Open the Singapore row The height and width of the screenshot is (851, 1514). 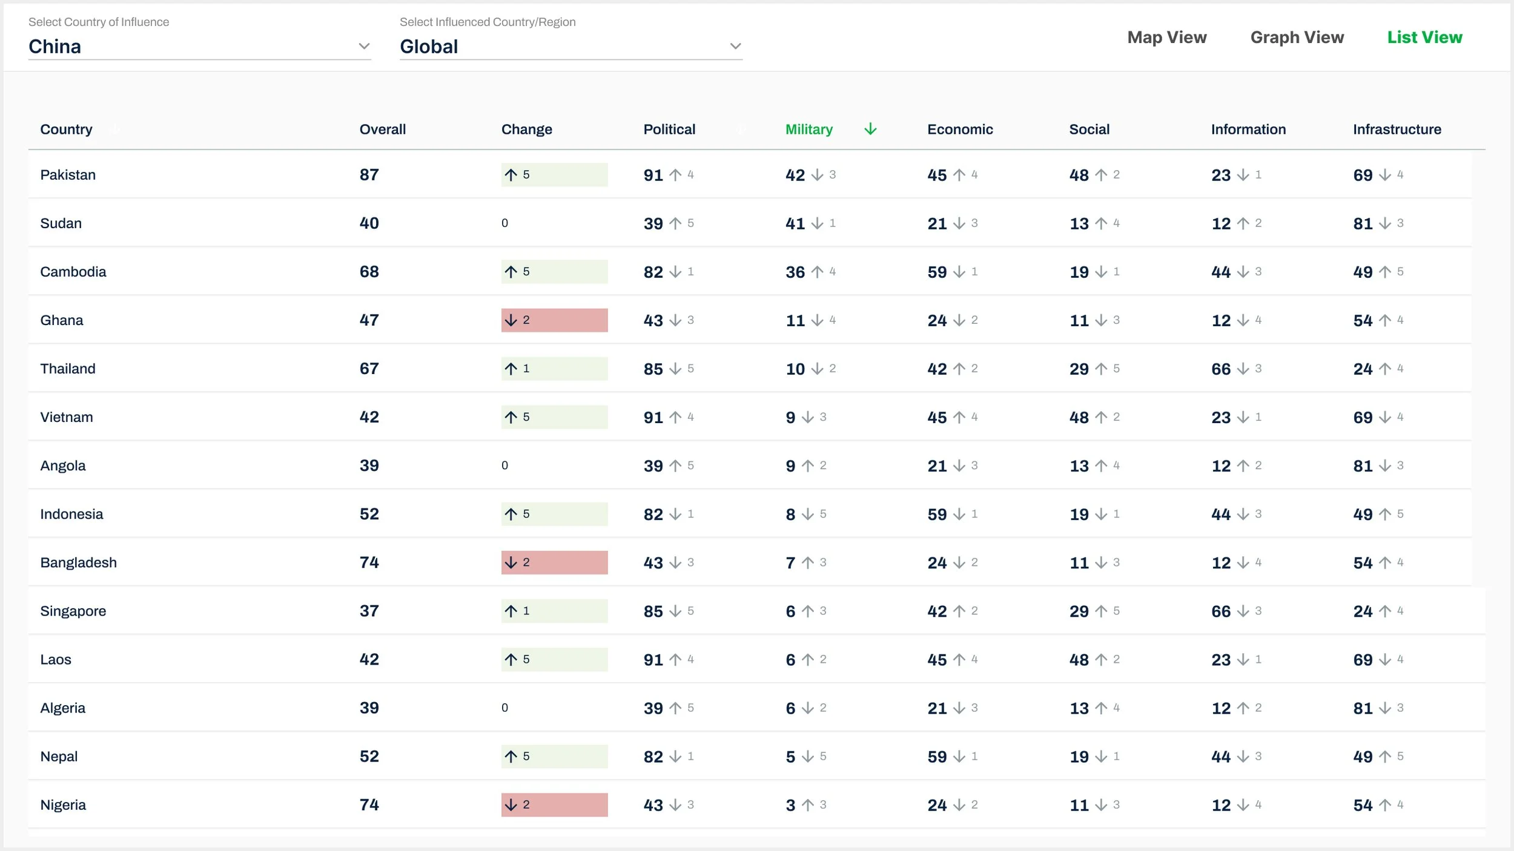pyautogui.click(x=73, y=611)
